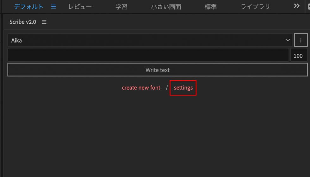
Task: Show more workspaces via the double-chevron icon
Action: [x=297, y=6]
